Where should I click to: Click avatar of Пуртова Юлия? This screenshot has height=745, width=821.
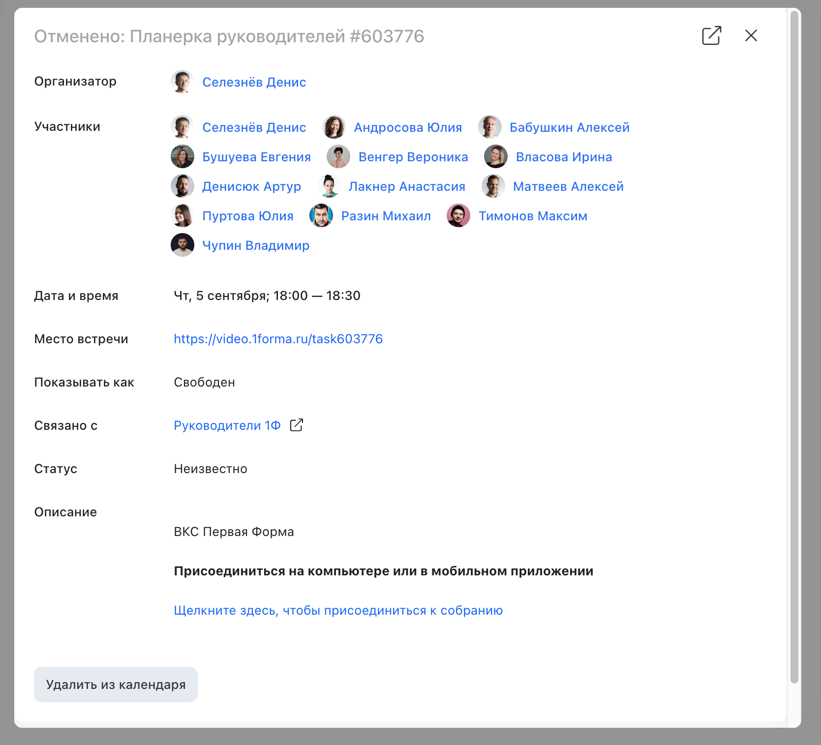(182, 215)
